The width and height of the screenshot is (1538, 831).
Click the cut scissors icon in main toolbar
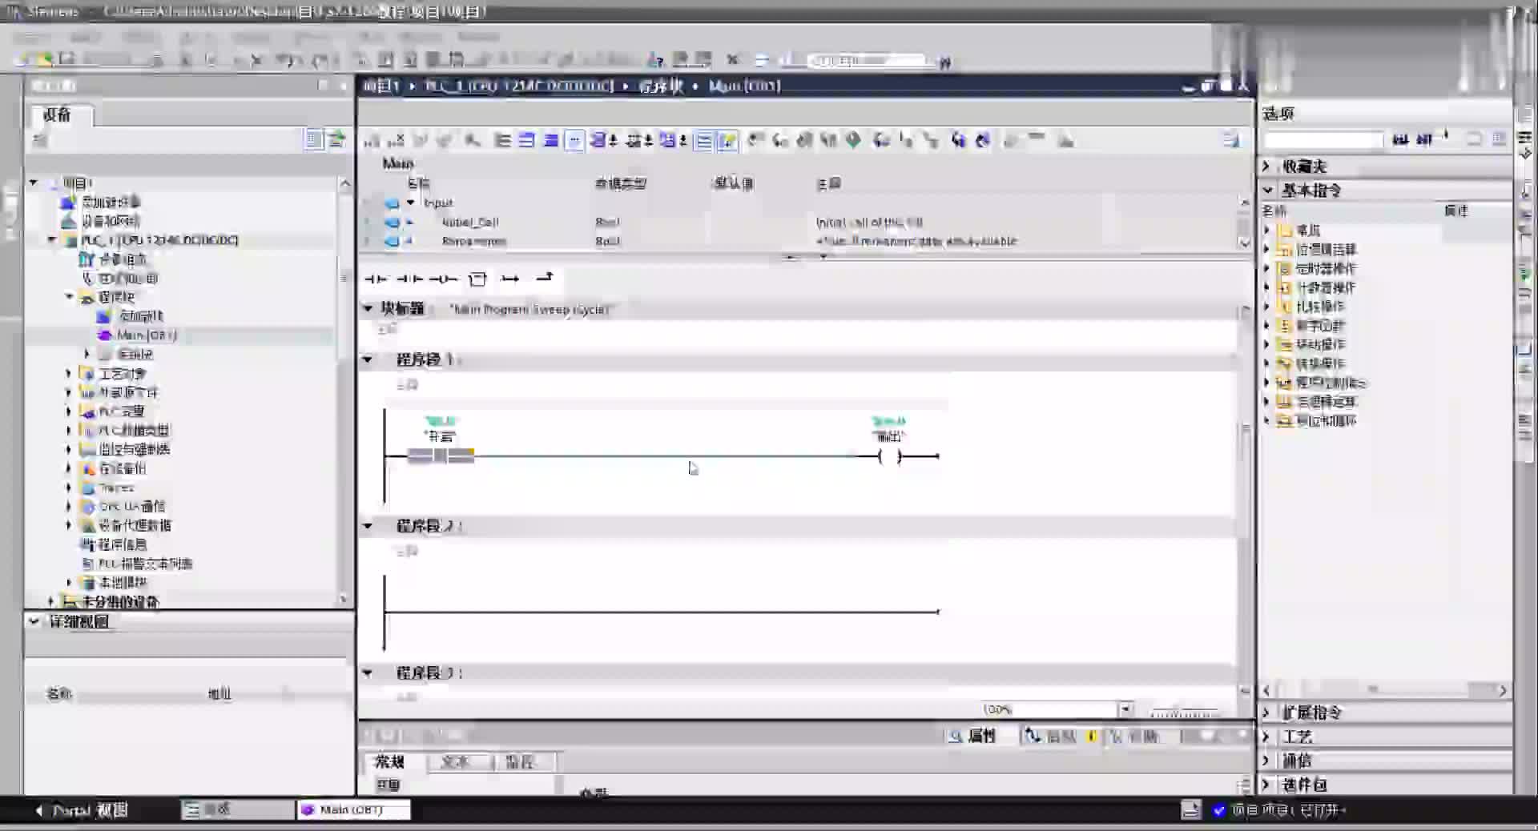coord(185,60)
